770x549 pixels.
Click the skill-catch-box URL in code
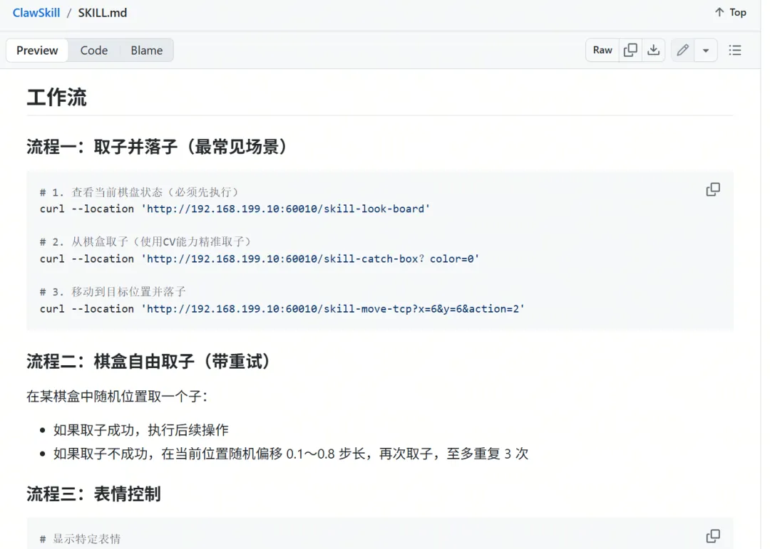pyautogui.click(x=310, y=259)
